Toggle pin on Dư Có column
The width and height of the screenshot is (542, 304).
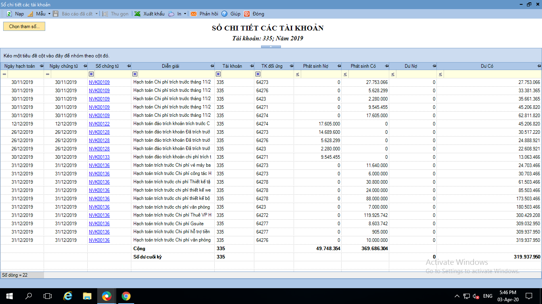point(539,66)
